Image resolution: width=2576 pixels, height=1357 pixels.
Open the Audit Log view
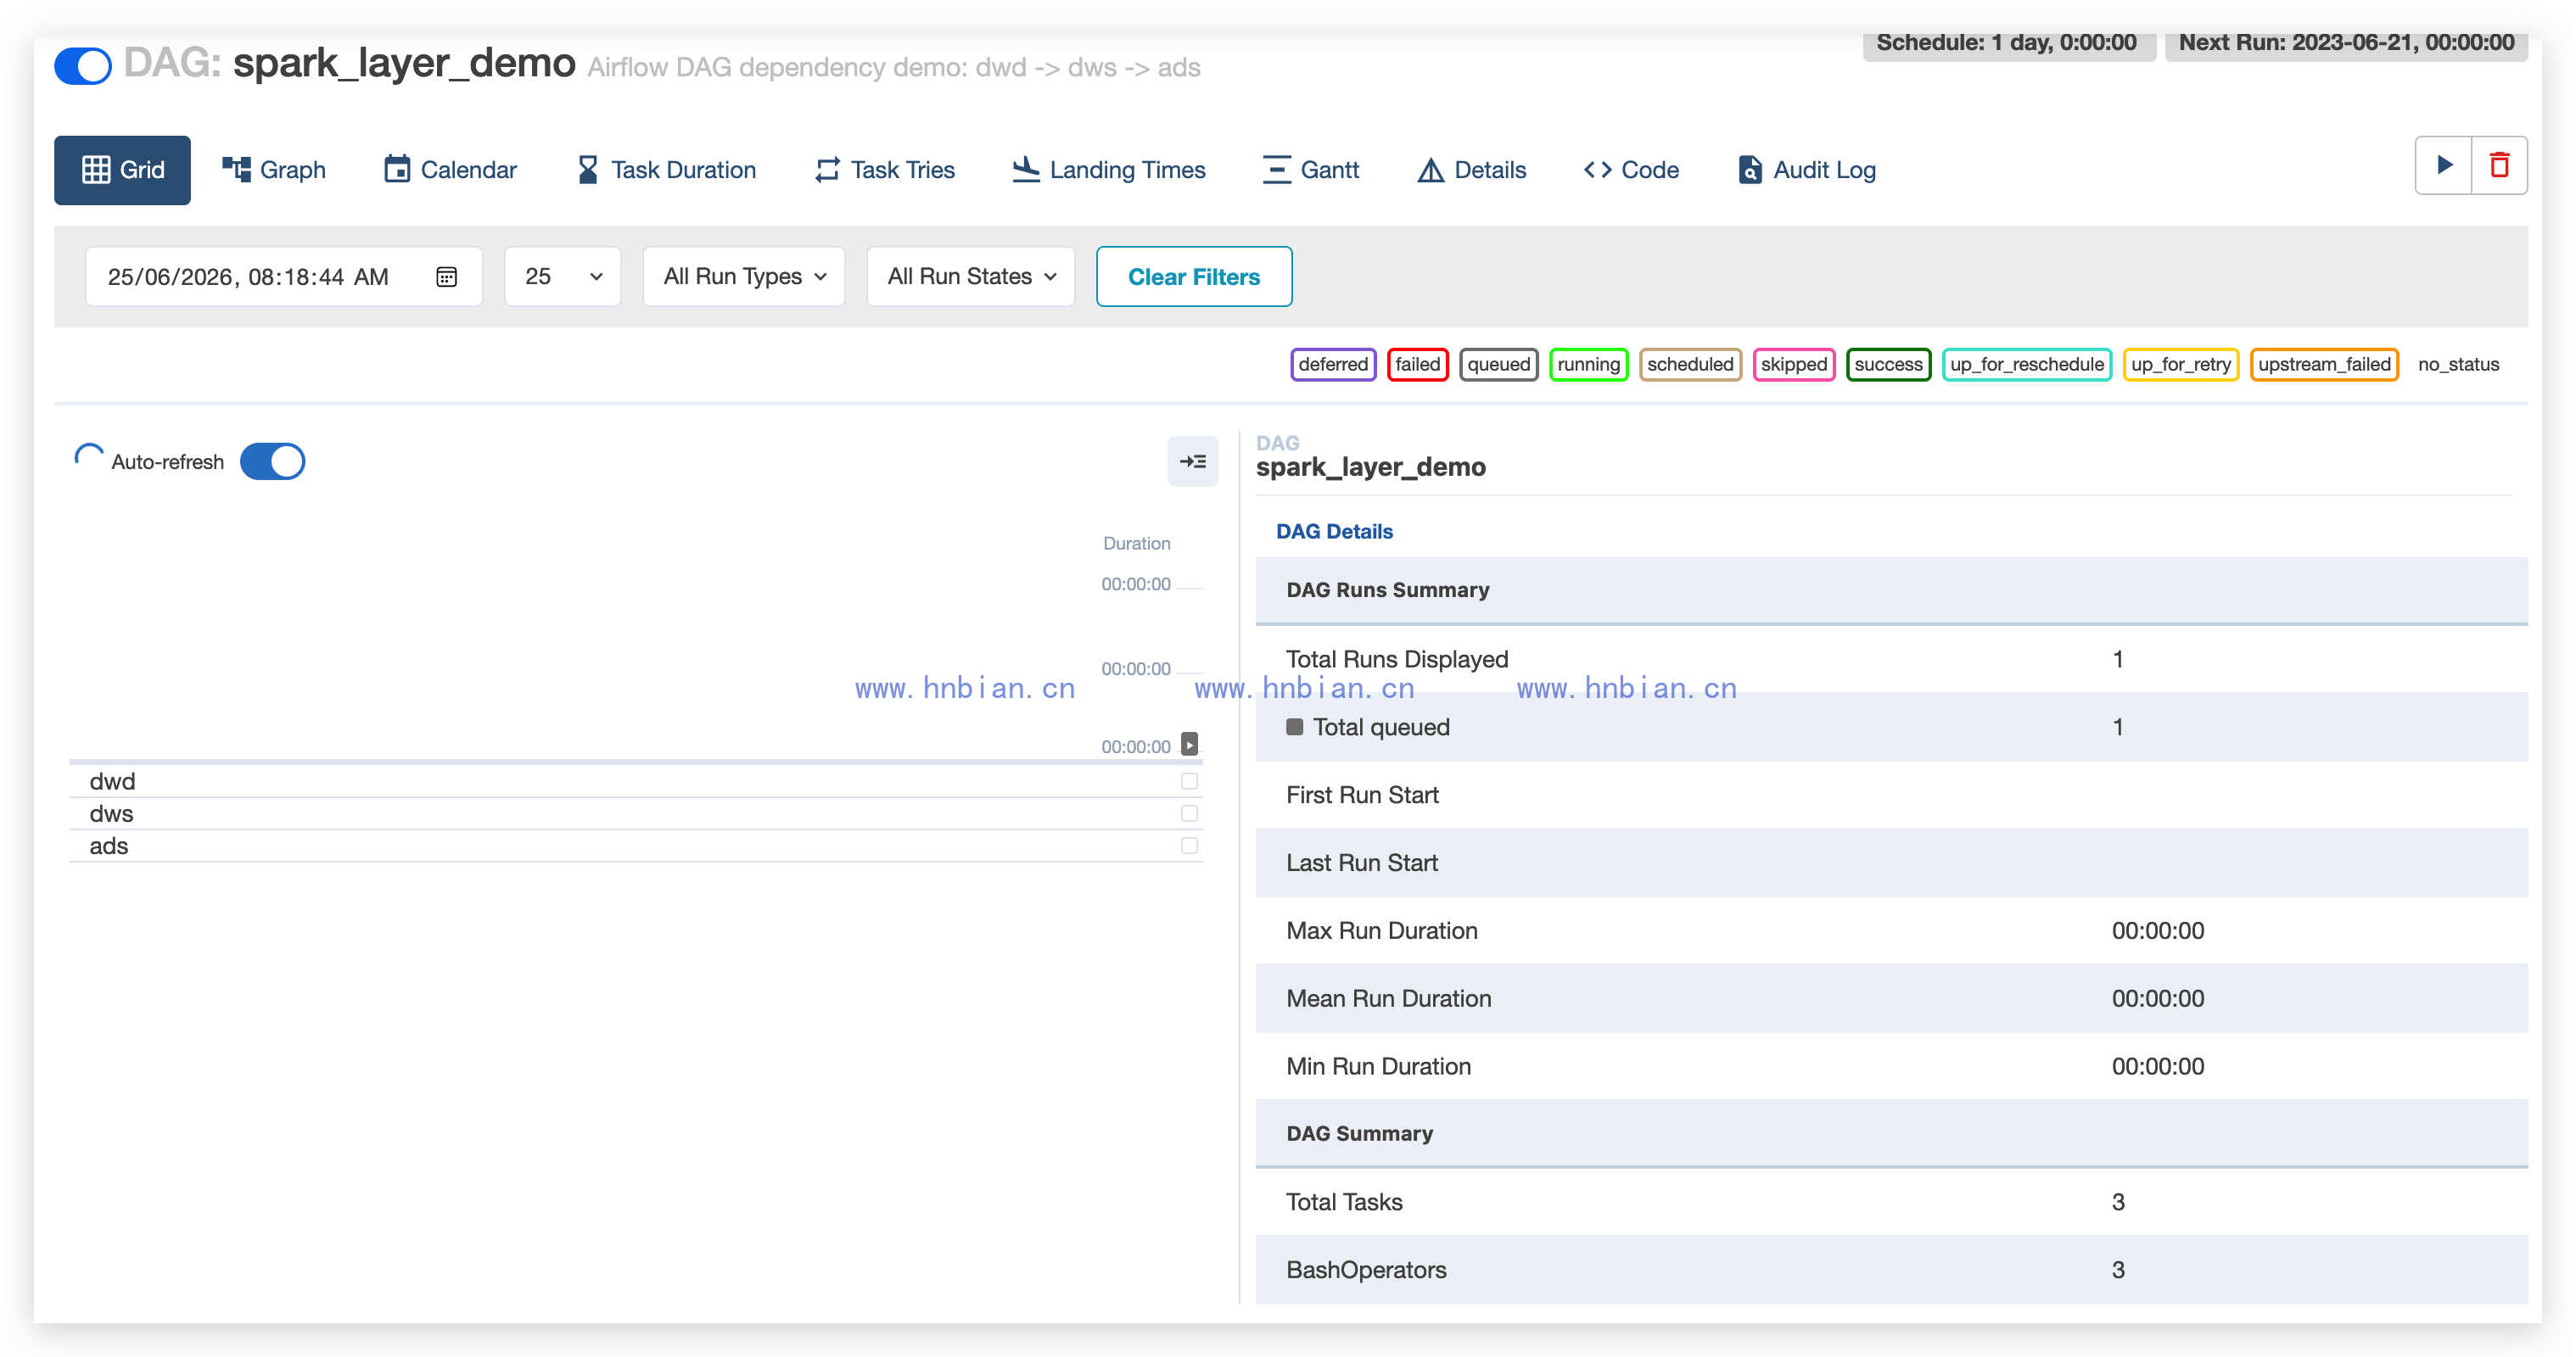1806,170
